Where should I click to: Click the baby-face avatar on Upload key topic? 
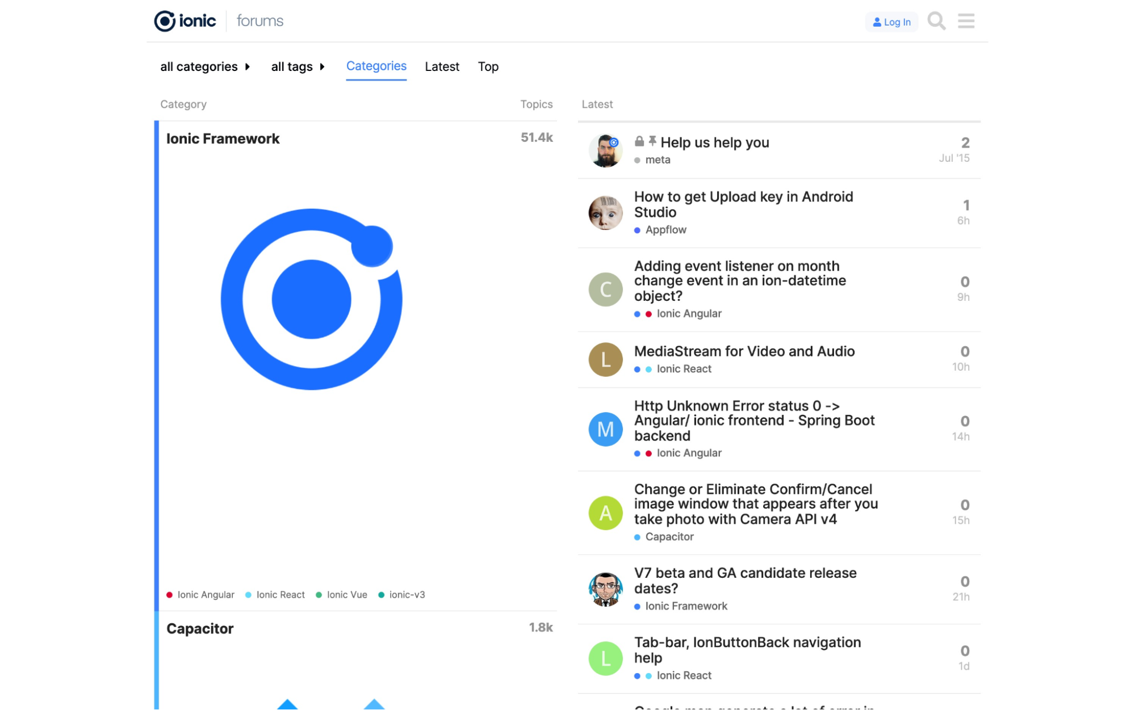tap(605, 213)
